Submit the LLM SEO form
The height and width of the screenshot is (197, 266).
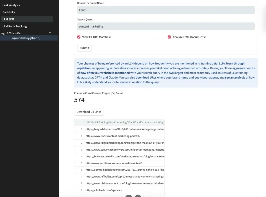pos(84,48)
